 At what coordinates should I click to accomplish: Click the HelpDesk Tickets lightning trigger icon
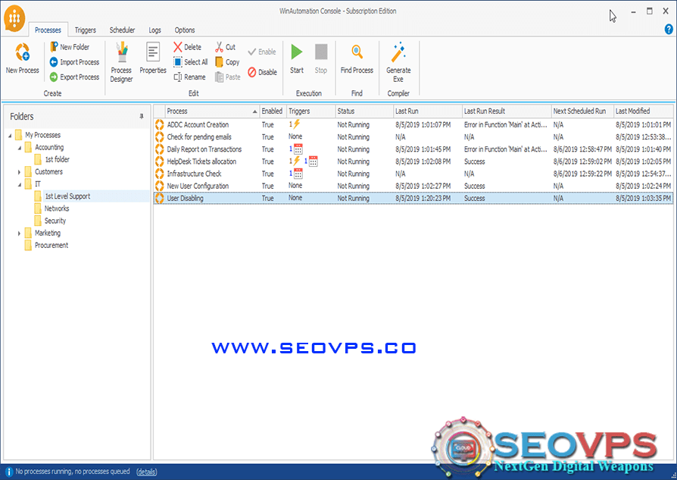(297, 162)
